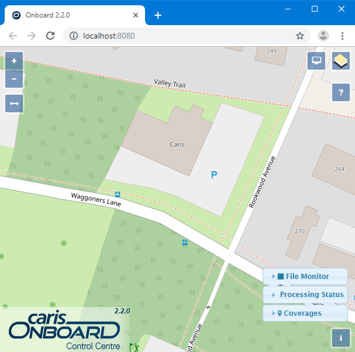Image resolution: width=355 pixels, height=352 pixels.
Task: Select the Onboard 2.2.0 browser tab
Action: tap(70, 15)
